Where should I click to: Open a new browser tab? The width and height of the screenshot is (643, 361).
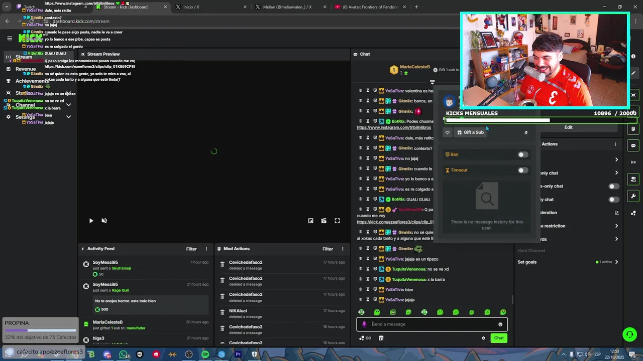point(416,7)
